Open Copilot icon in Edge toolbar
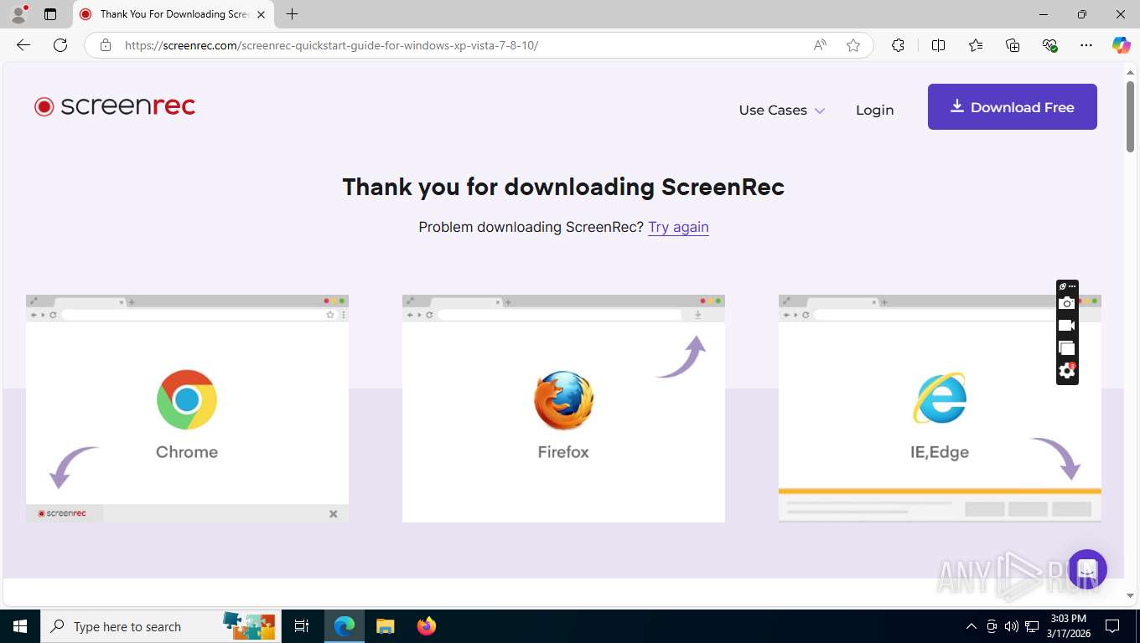This screenshot has height=643, width=1140. [x=1122, y=45]
